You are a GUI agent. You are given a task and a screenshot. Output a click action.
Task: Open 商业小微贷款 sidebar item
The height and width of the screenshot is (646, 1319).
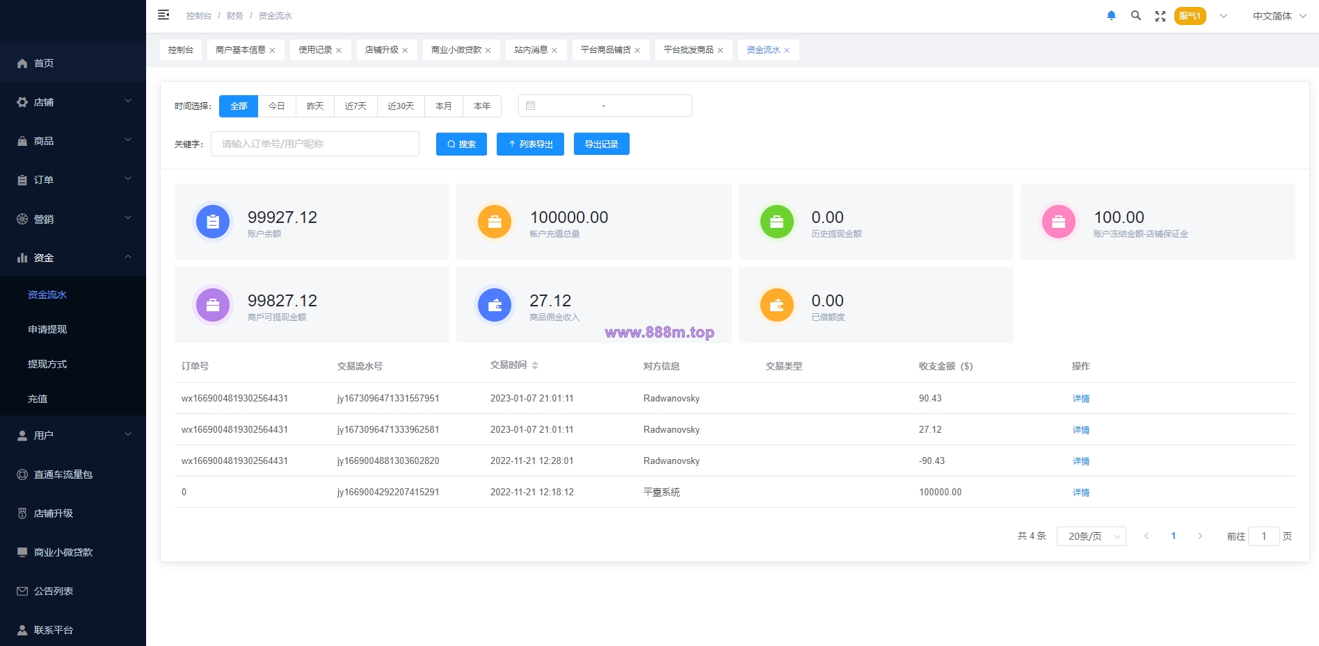pos(73,552)
